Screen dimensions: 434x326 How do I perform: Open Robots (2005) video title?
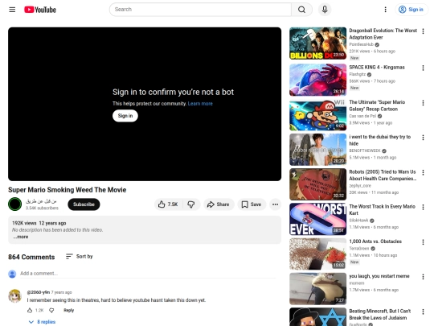(x=383, y=175)
